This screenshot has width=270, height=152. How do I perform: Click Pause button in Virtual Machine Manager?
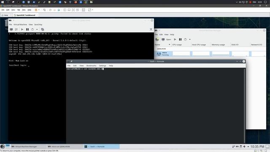point(180,39)
